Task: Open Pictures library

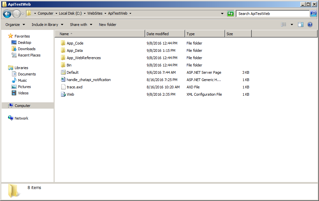Action: (24, 87)
